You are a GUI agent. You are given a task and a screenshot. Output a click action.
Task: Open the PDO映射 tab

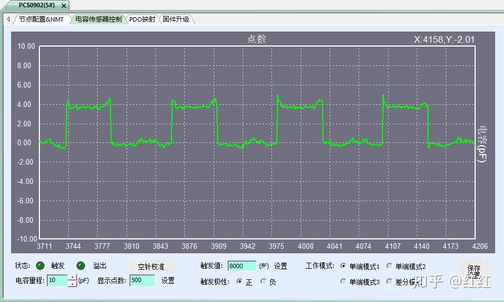click(x=142, y=19)
